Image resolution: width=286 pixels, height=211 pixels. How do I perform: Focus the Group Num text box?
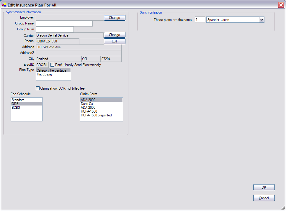tap(55, 29)
